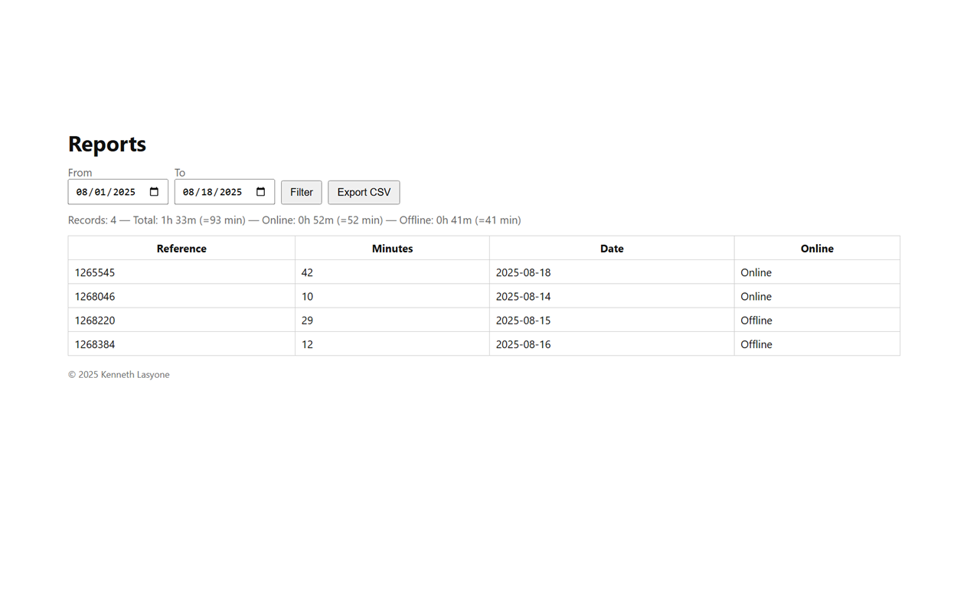Click the Minutes column header
The width and height of the screenshot is (980, 612).
coord(392,249)
